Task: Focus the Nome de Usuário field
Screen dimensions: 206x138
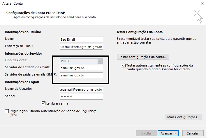Action: click(81, 89)
